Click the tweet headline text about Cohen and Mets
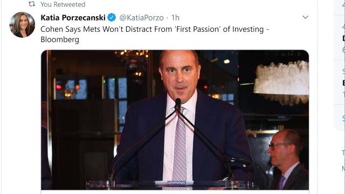Image resolution: width=345 pixels, height=194 pixels. pyautogui.click(x=155, y=29)
